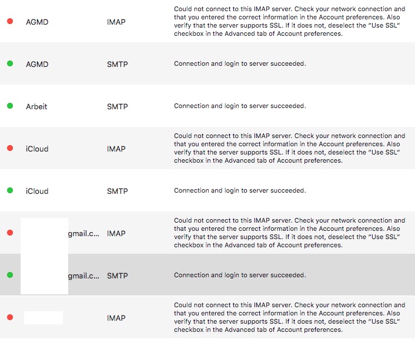Click the IMAP protocol label in AGMD row
This screenshot has height=346, width=415.
(116, 22)
